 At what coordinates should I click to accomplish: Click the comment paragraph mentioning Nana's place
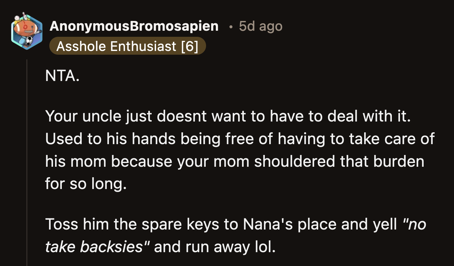tap(236, 235)
